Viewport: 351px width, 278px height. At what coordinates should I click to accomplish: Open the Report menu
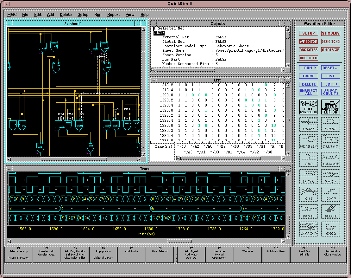(114, 14)
